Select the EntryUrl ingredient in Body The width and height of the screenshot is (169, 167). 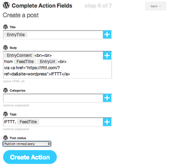(47, 62)
